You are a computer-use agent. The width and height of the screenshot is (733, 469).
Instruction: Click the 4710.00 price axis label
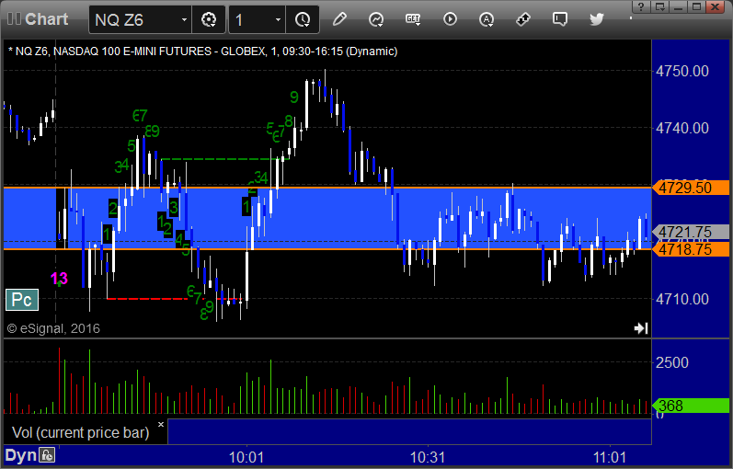[x=682, y=299]
